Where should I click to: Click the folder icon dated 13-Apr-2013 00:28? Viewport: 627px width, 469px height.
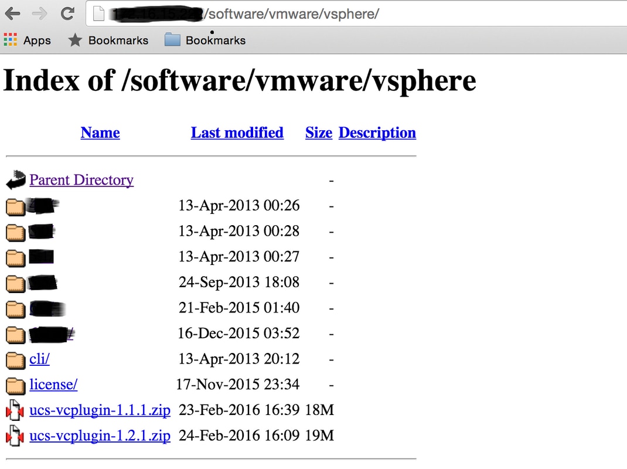coord(16,232)
